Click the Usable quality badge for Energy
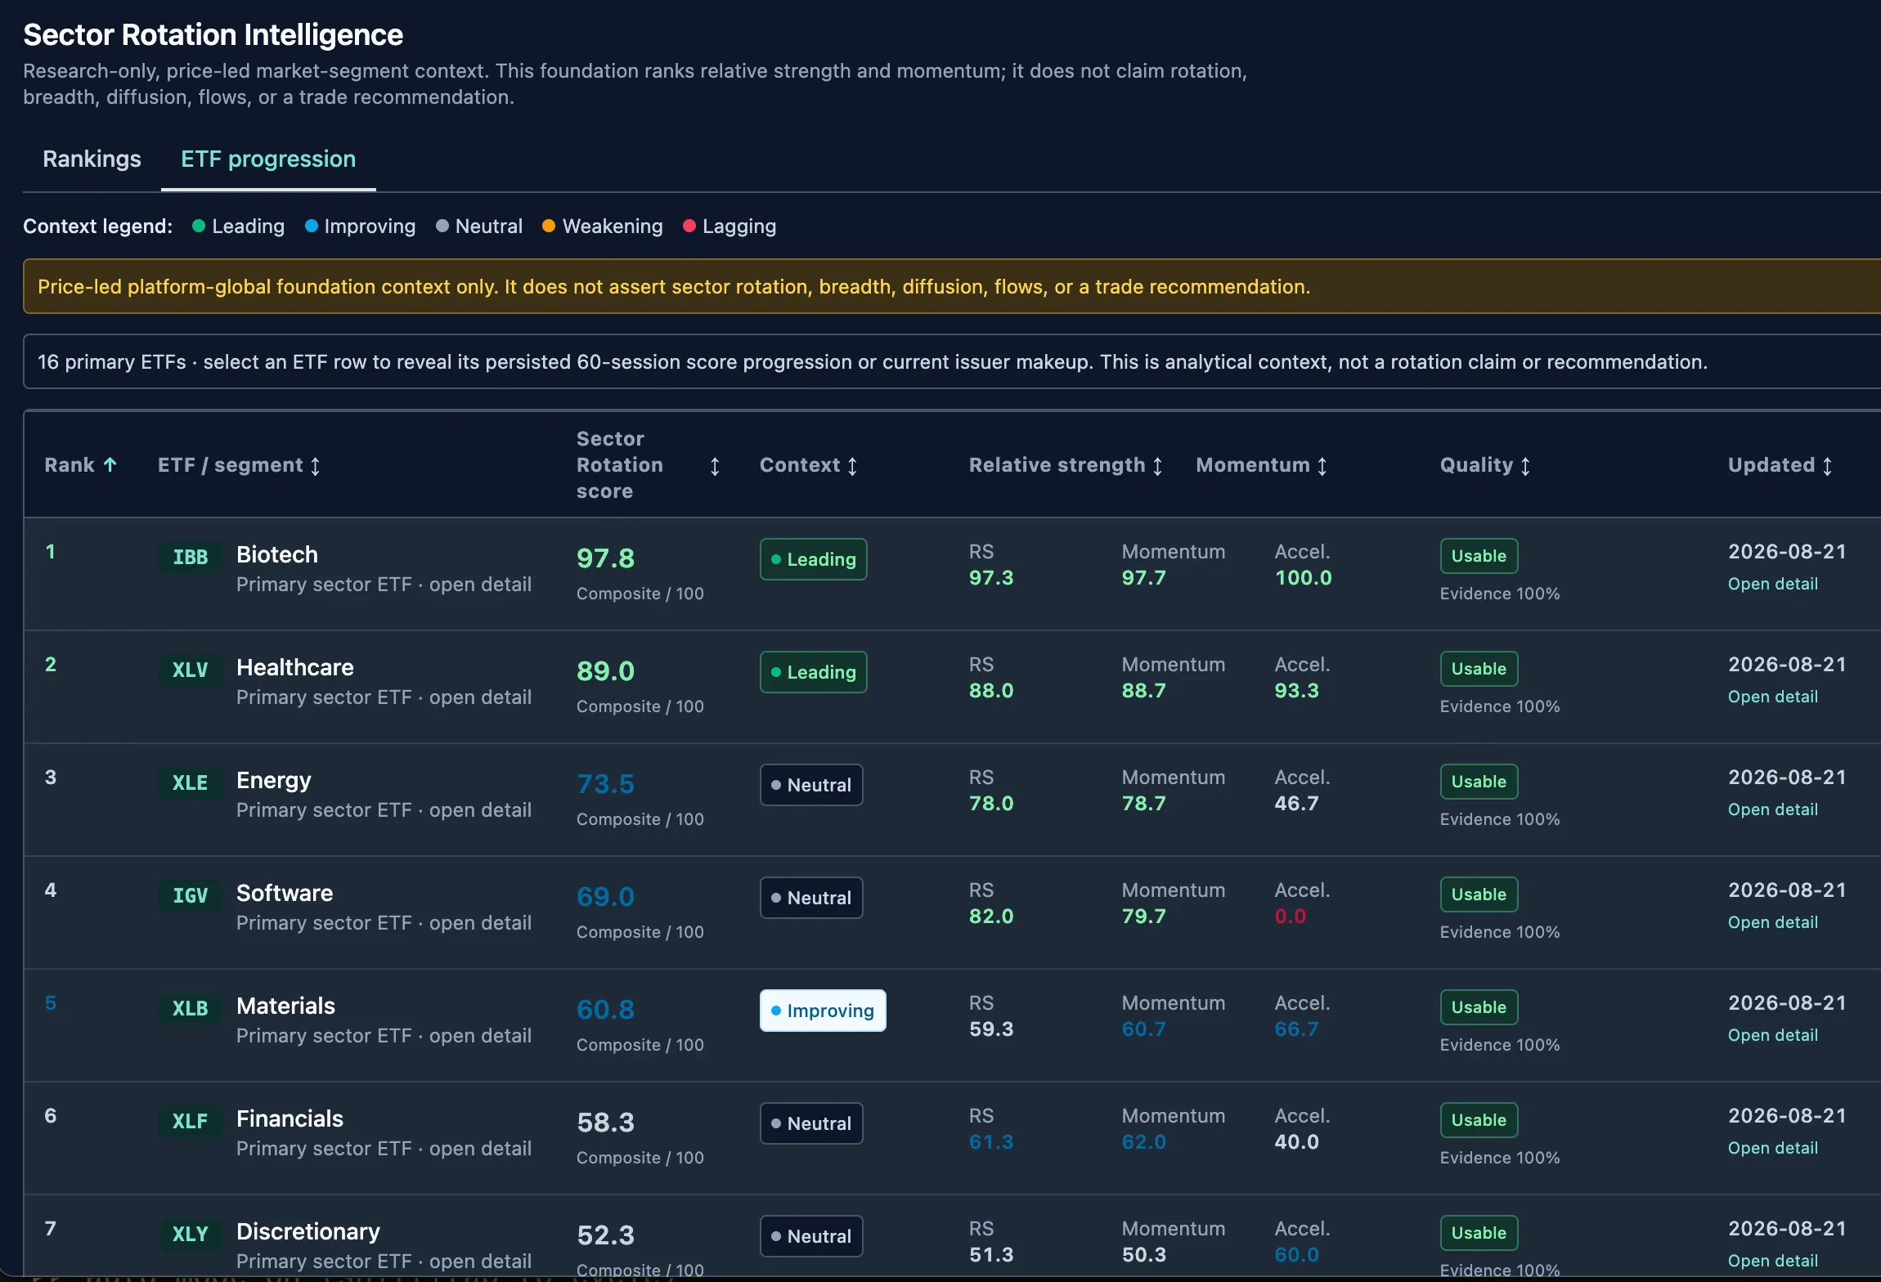The width and height of the screenshot is (1881, 1282). tap(1479, 782)
